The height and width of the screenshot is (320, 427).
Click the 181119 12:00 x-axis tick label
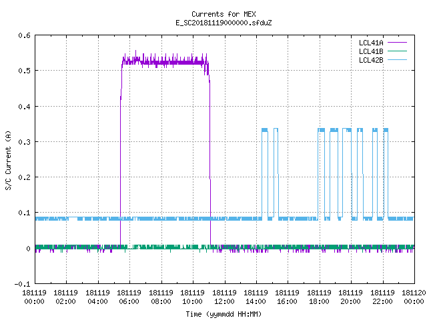point(224,297)
